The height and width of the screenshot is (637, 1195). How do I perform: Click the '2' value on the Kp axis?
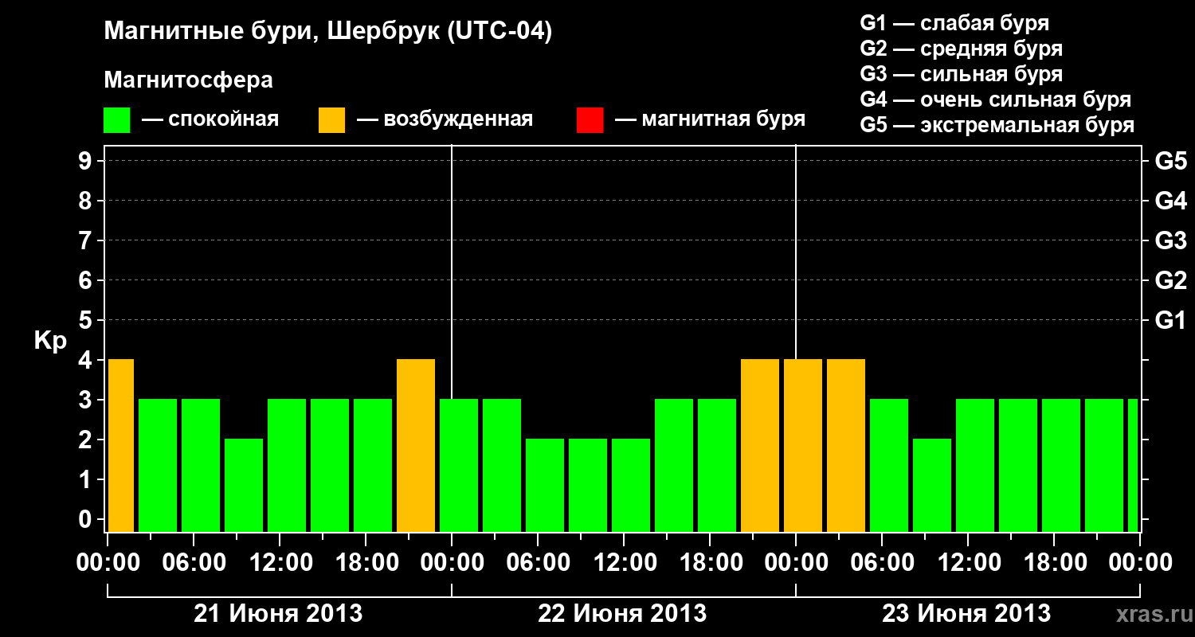coord(87,440)
